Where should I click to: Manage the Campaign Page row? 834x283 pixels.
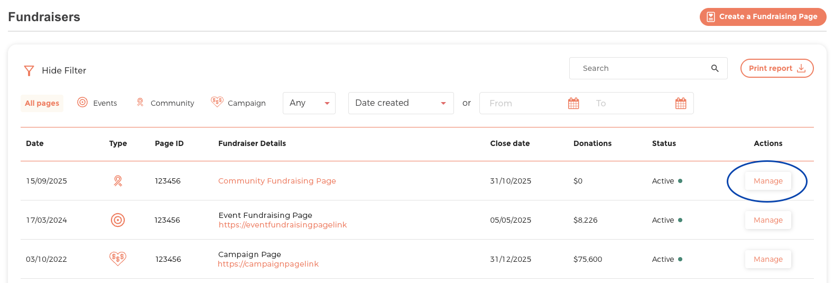(x=768, y=259)
